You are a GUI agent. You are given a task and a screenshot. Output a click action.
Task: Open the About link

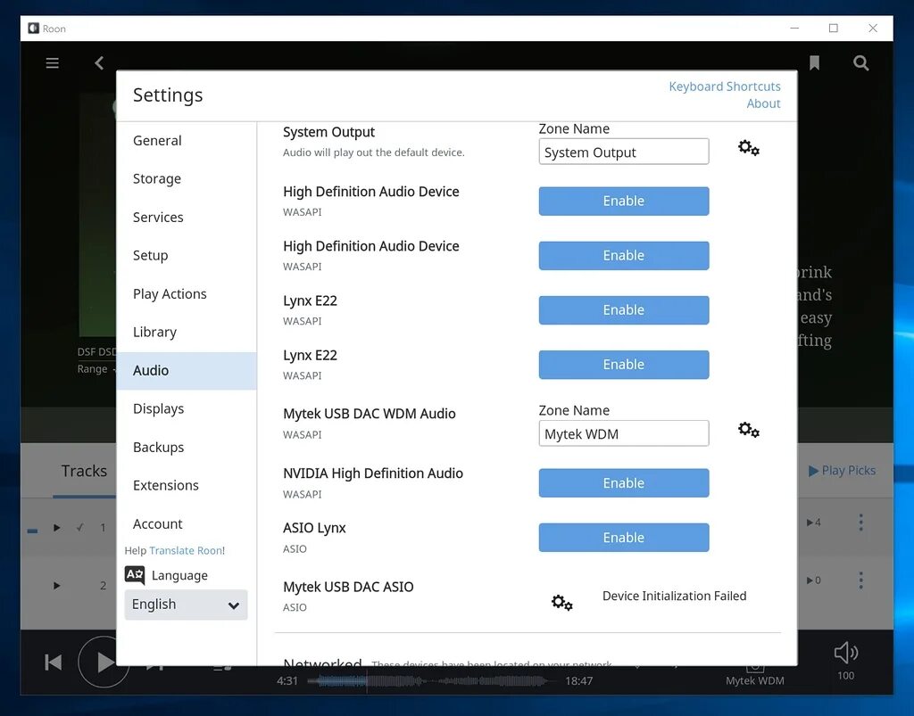tap(764, 103)
